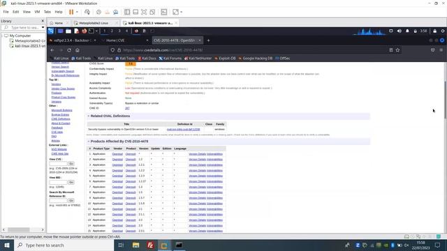This screenshot has width=447, height=251.
Task: Click the View BID input field
Action: (59, 182)
